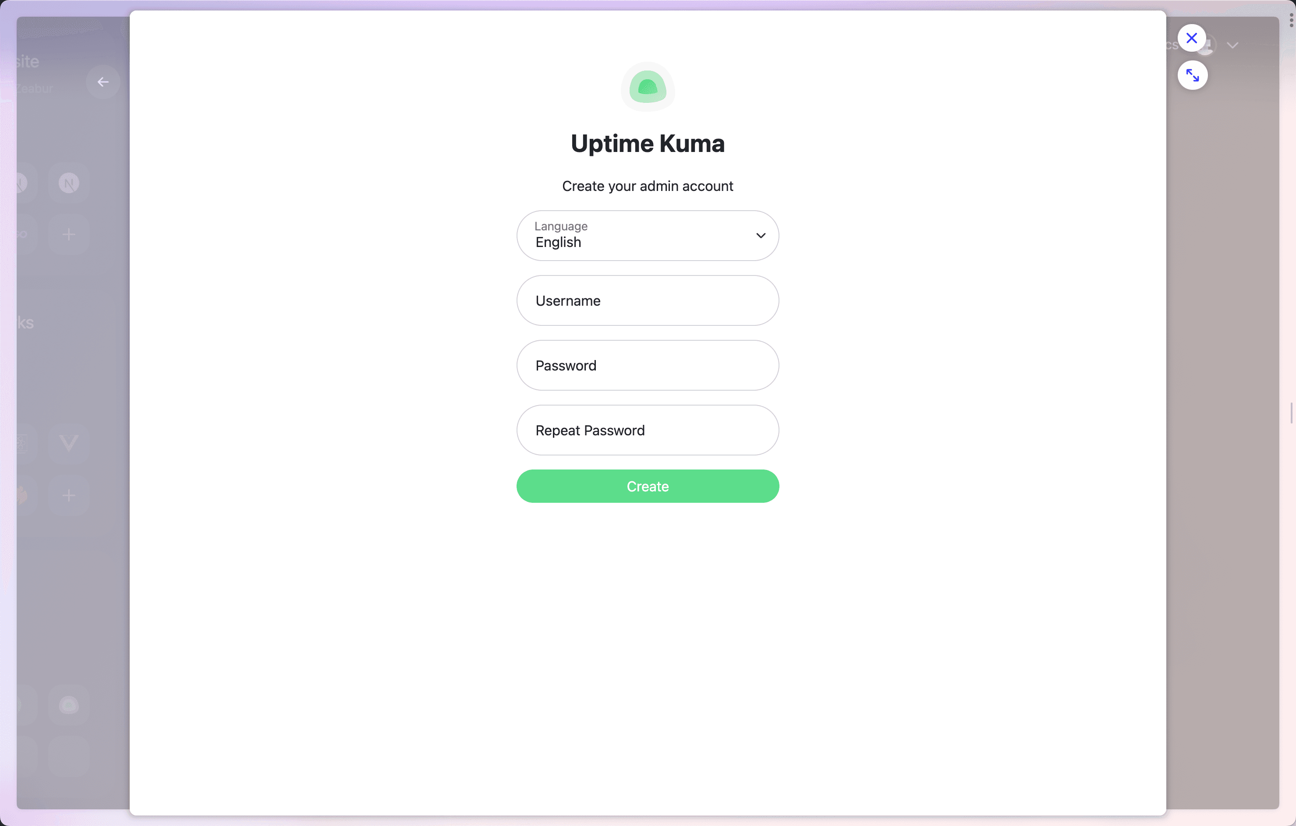Click the Password input field
This screenshot has height=826, width=1296.
tap(648, 365)
